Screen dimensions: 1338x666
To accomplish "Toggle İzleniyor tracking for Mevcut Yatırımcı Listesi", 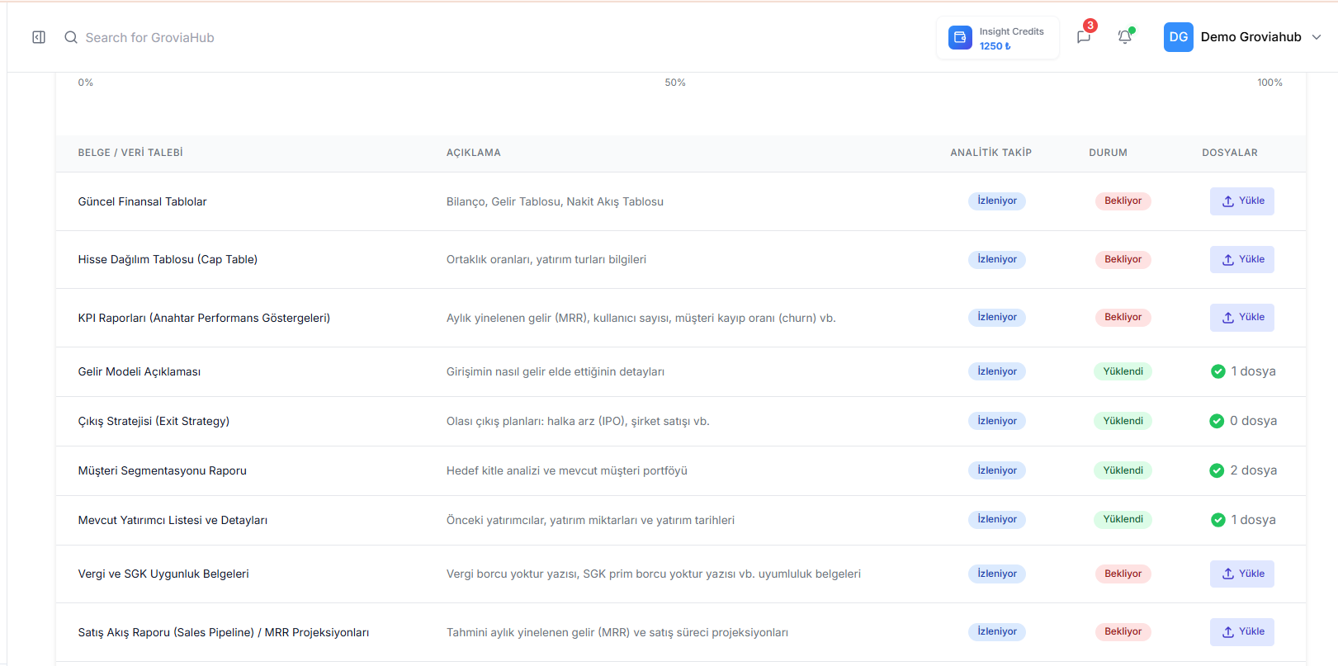I will point(996,520).
